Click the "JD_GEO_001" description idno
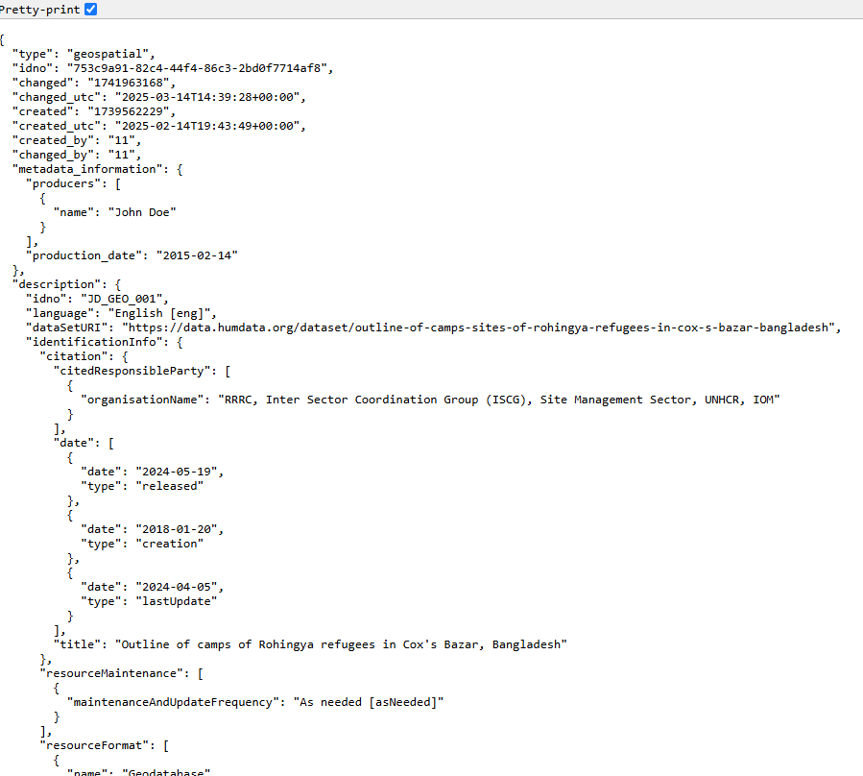 point(124,299)
